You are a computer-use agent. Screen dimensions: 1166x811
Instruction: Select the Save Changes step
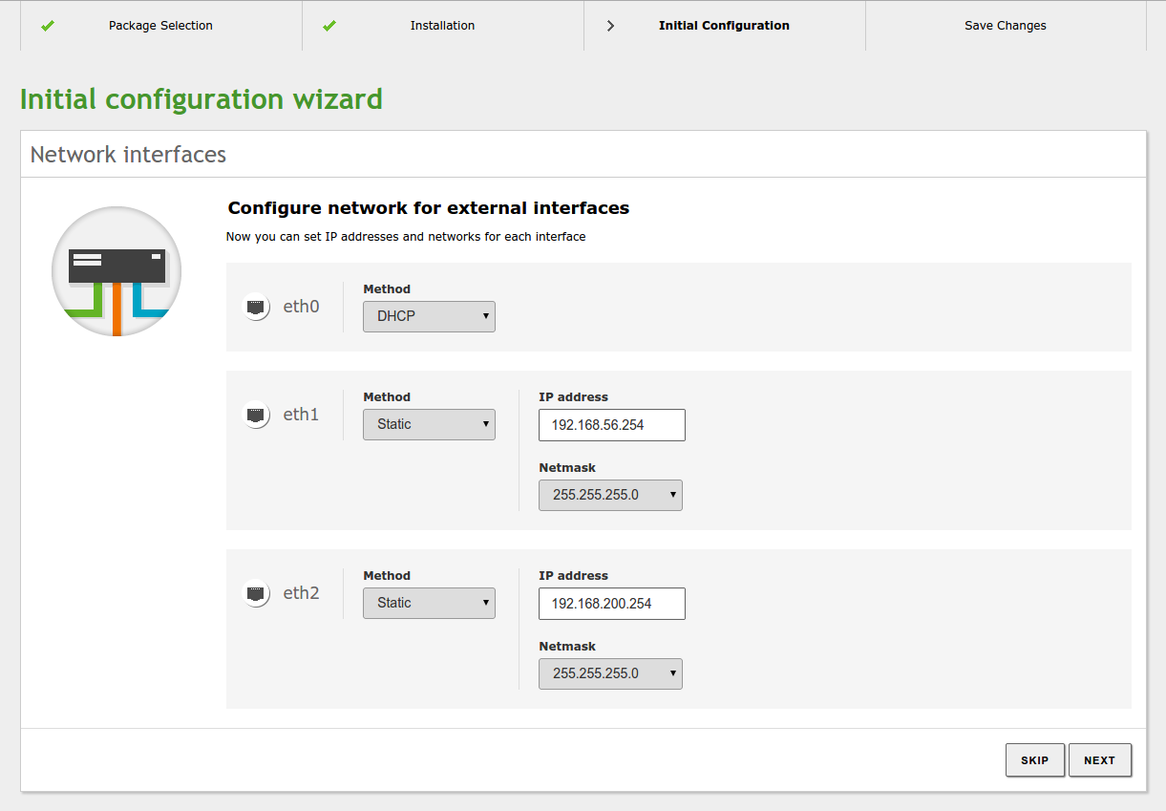(1006, 26)
